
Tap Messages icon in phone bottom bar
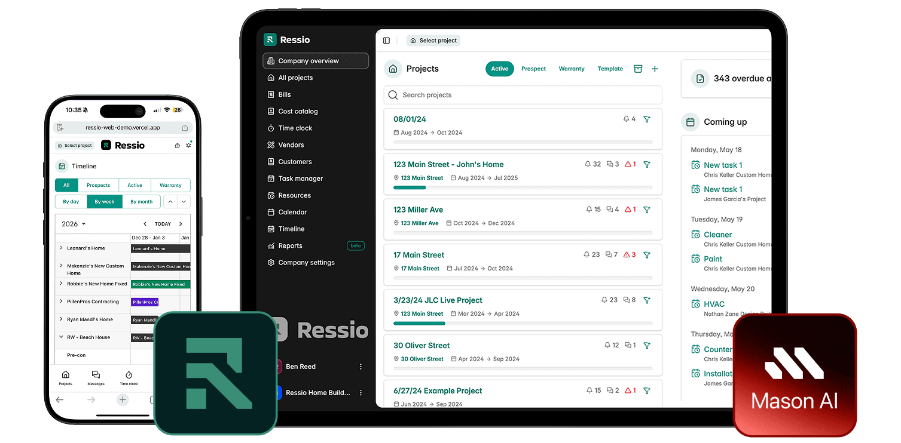(x=96, y=375)
